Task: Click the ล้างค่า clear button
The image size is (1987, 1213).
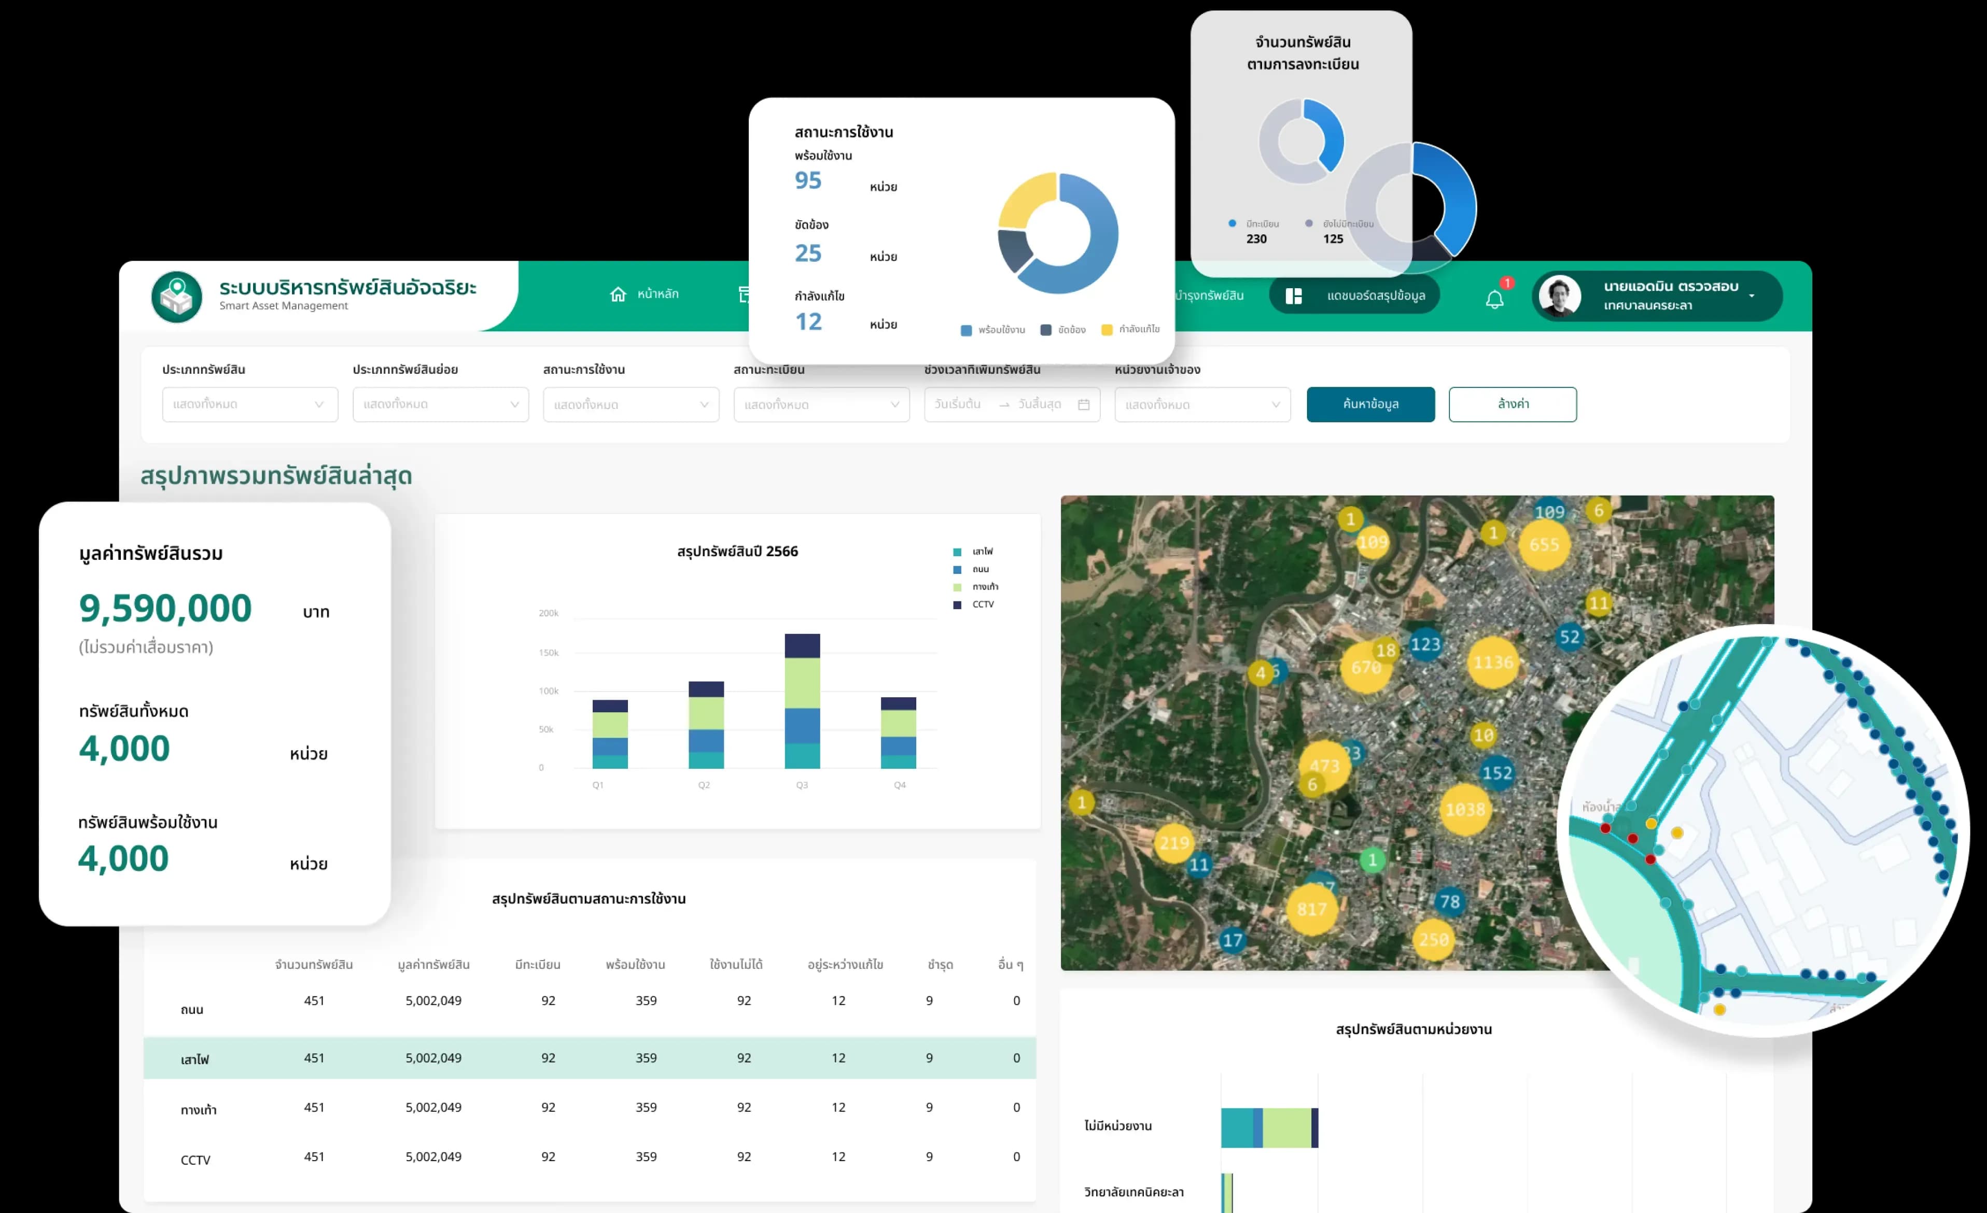Action: (1513, 405)
